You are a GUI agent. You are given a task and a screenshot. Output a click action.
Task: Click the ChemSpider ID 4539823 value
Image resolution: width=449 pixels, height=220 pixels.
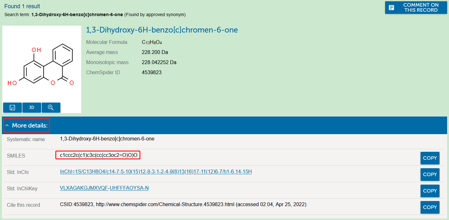point(151,73)
